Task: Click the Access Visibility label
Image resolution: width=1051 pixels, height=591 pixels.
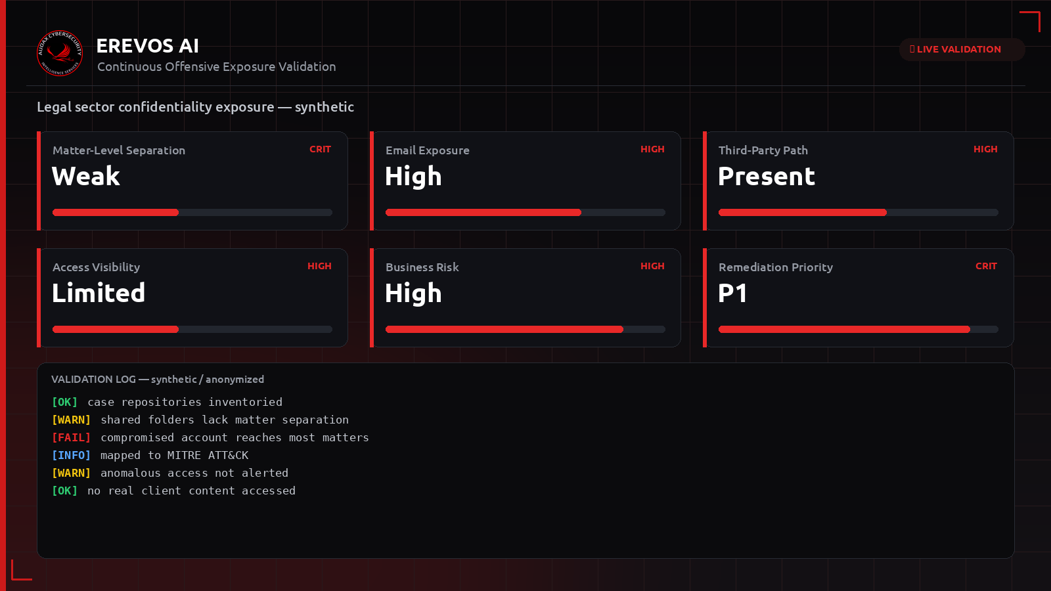Action: 96,267
